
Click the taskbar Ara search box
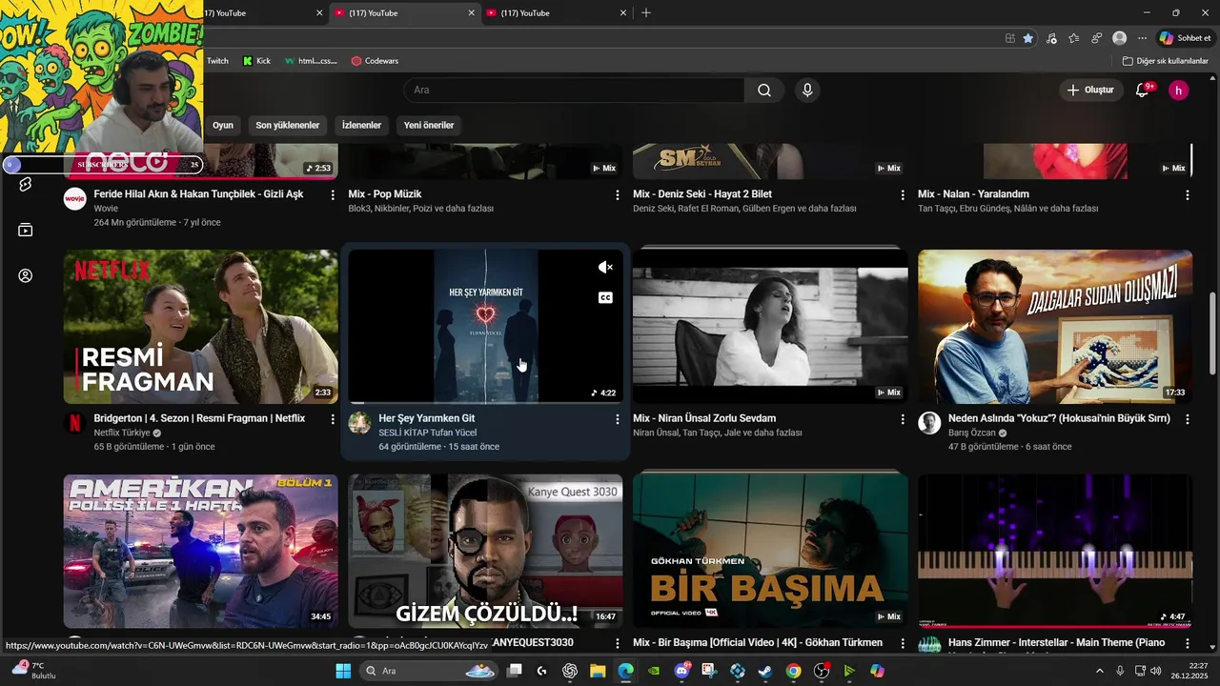[429, 671]
